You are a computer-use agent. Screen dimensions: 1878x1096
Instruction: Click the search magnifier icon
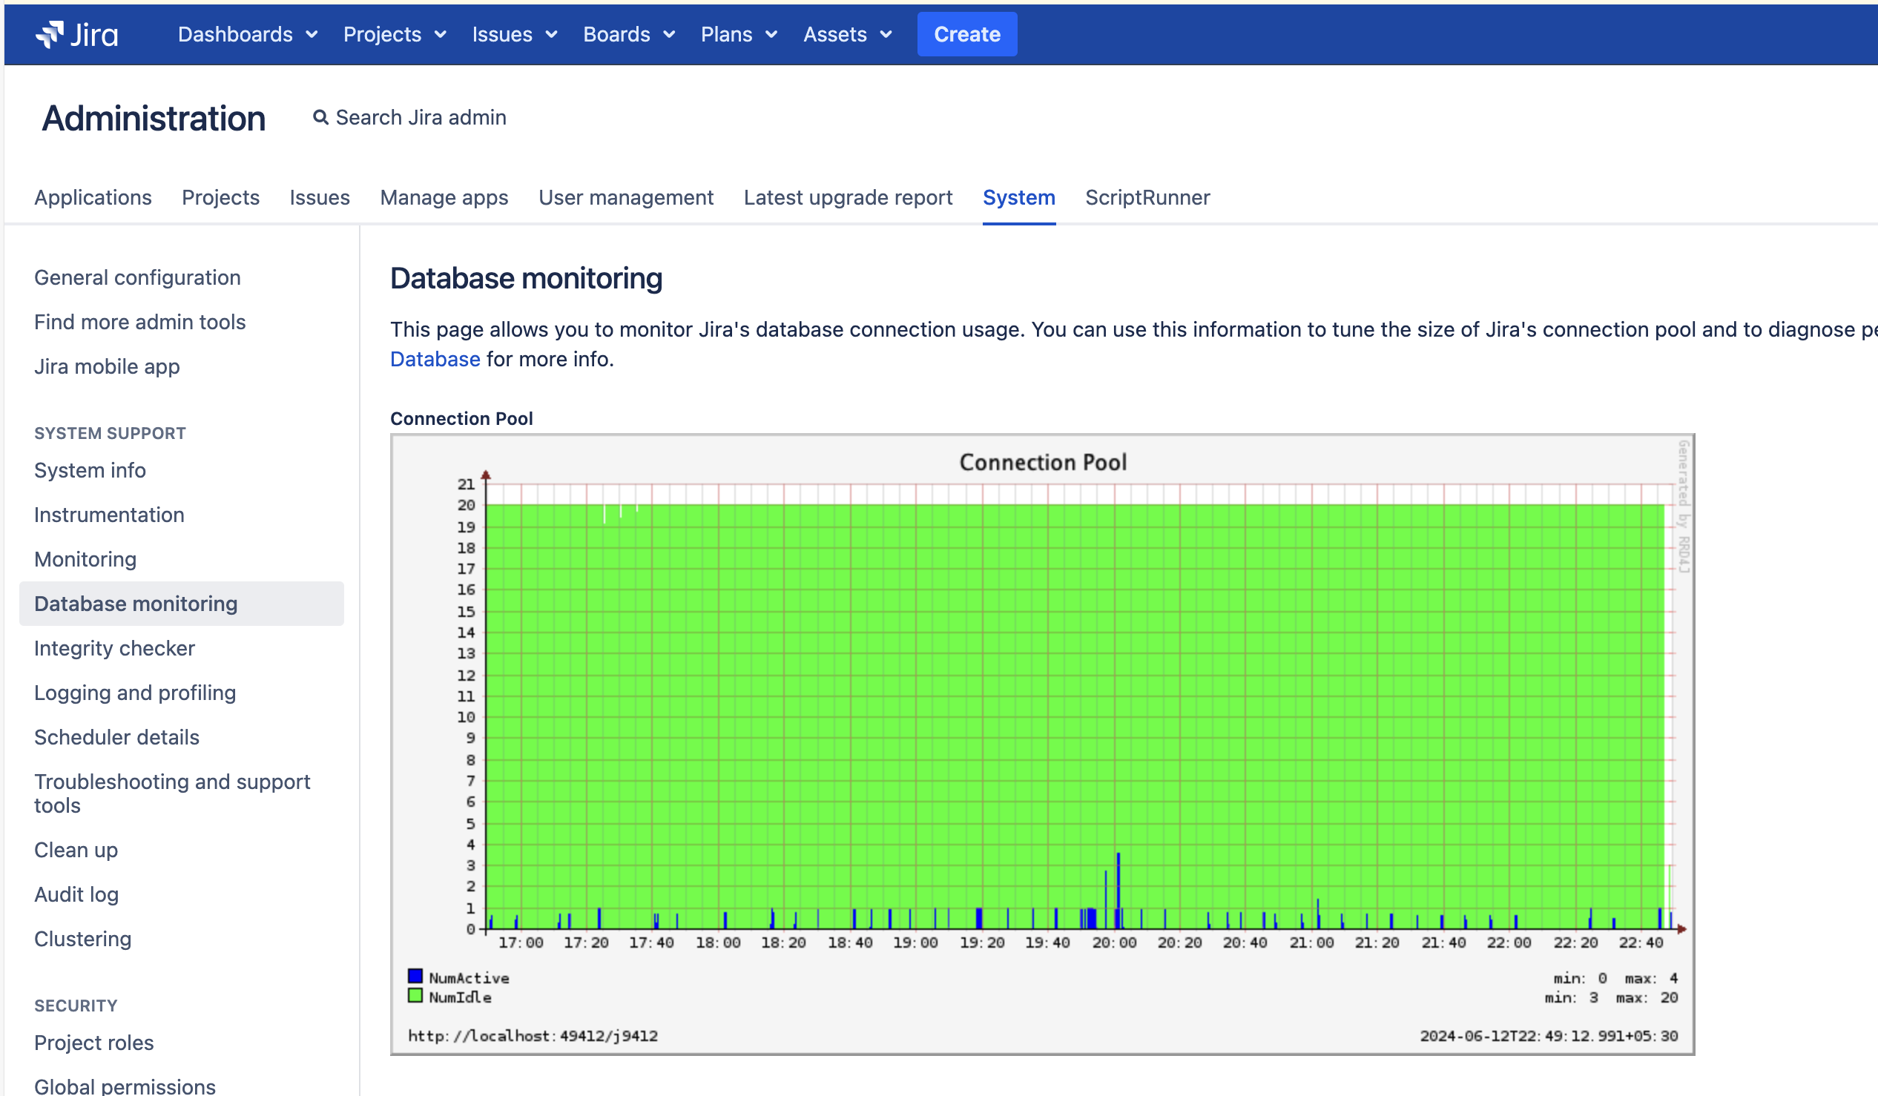320,118
